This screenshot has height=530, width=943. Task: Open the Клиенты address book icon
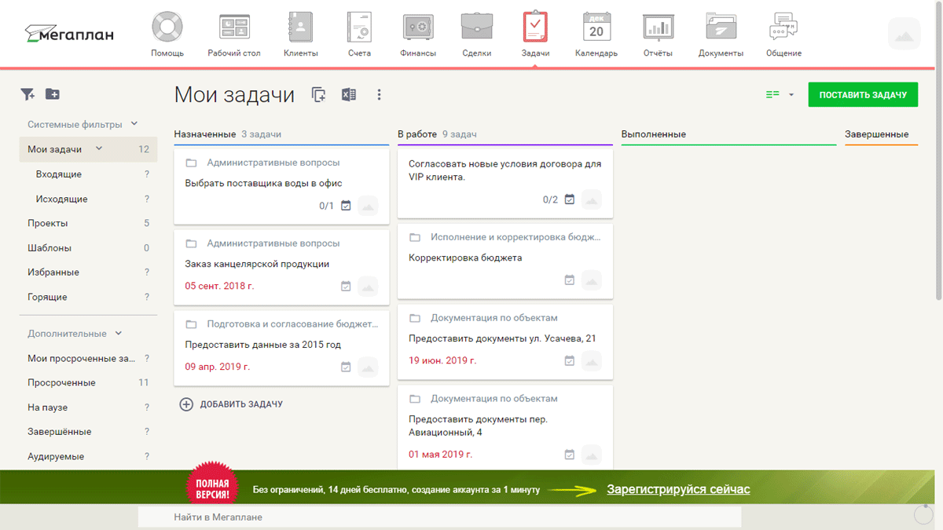coord(302,28)
